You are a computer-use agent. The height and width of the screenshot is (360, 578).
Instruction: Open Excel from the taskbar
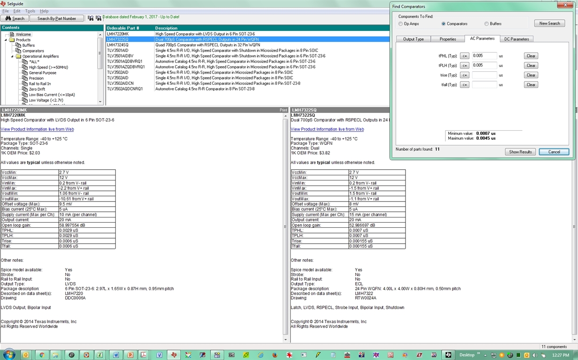[100, 355]
